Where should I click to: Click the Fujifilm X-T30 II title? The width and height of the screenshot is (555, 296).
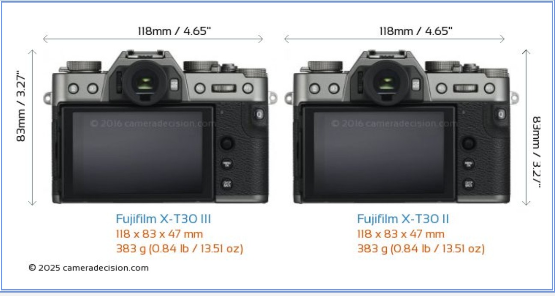(403, 219)
